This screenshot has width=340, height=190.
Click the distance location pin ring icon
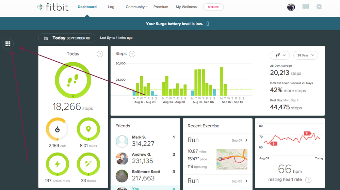coord(88,129)
